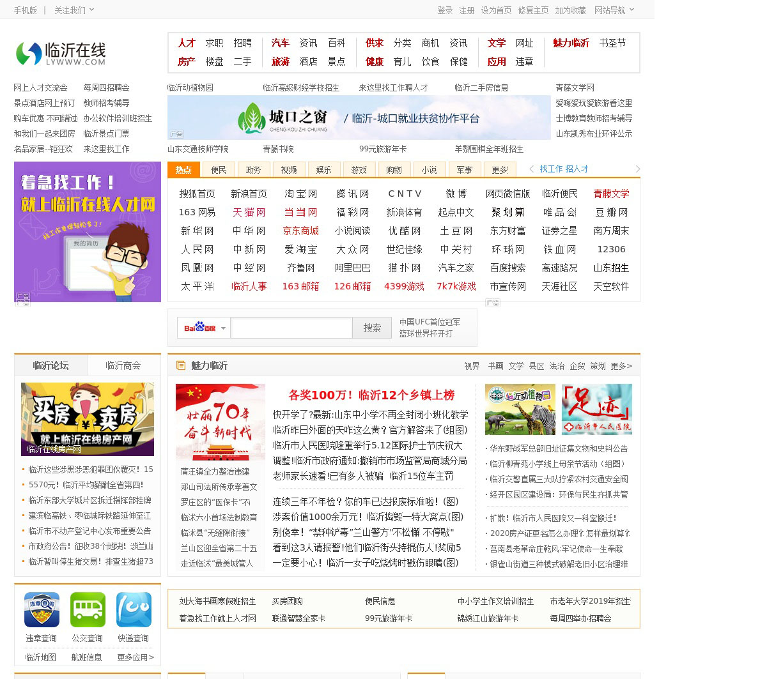Screen dimensions: 767x679
Task: Open the 文学 navigation category
Action: (497, 43)
